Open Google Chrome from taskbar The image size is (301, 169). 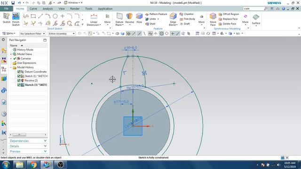33,165
